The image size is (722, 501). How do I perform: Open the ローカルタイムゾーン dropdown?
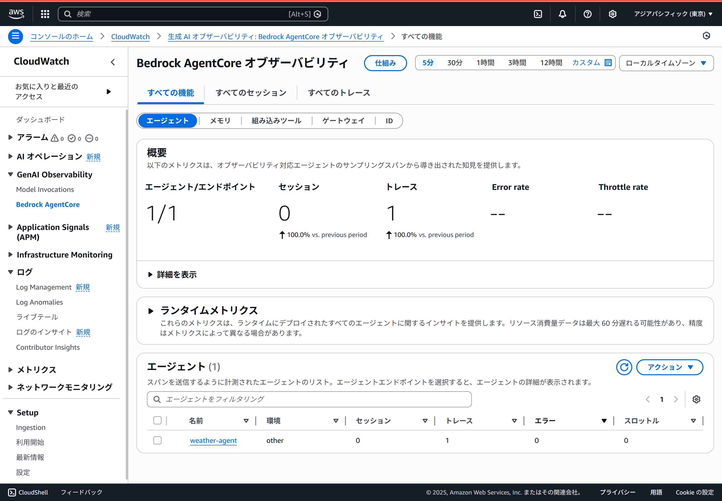[666, 63]
